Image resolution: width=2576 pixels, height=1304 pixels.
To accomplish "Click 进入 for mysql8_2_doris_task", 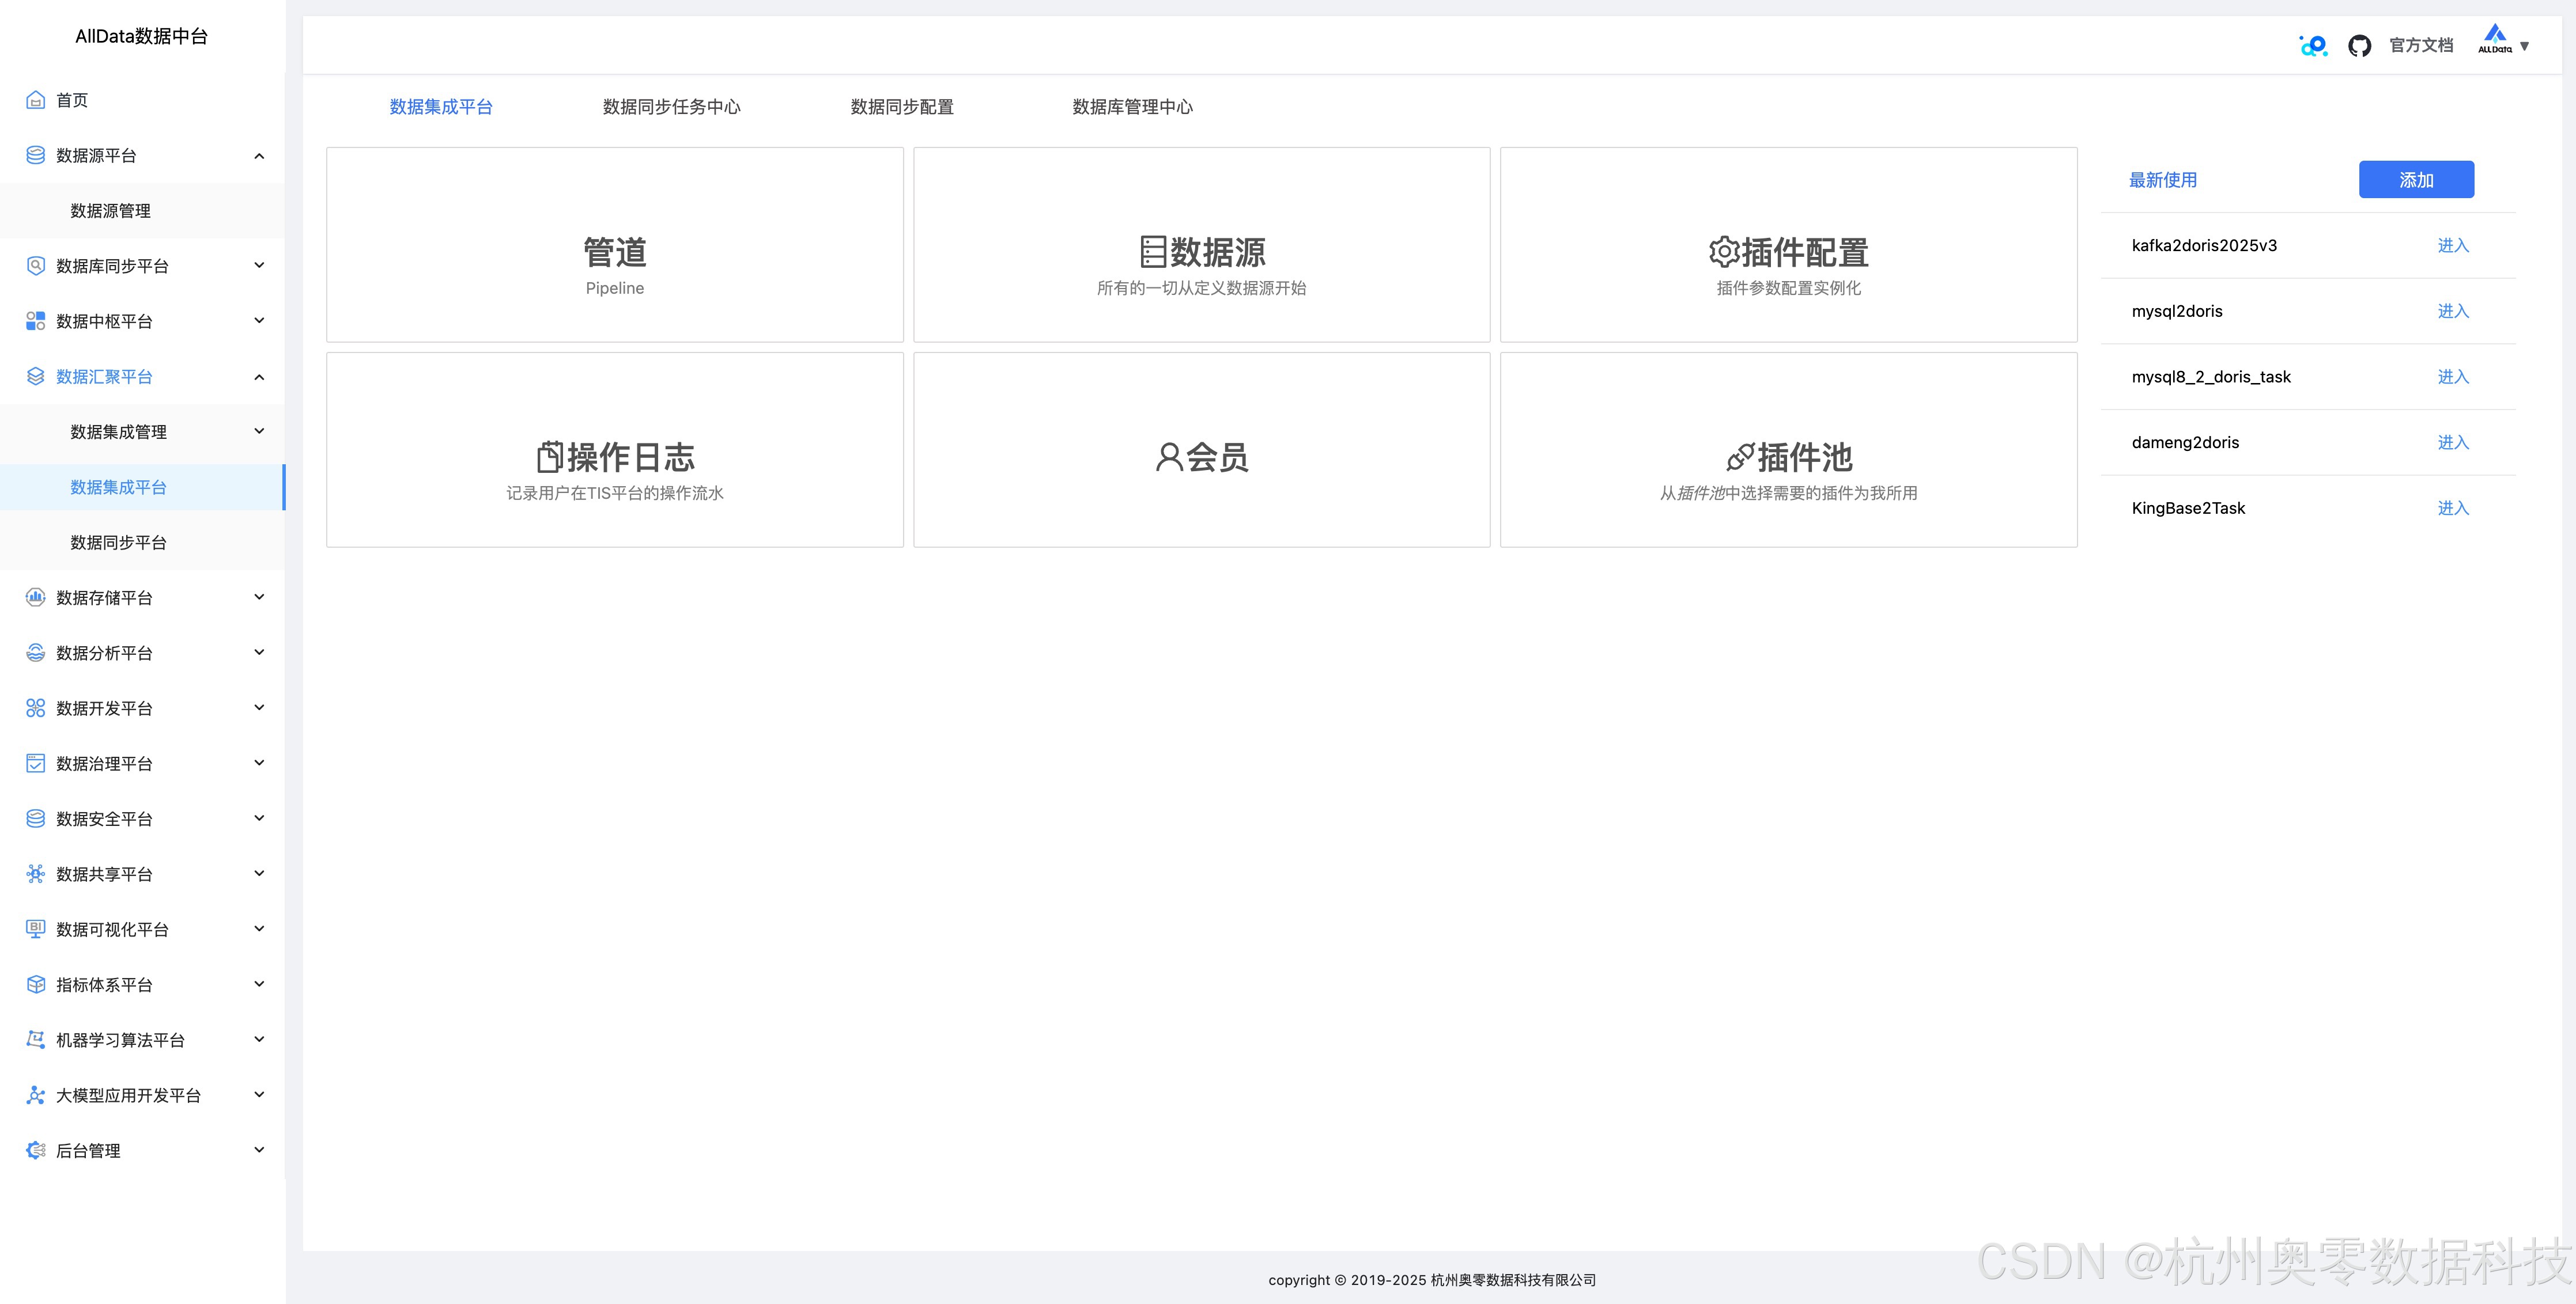I will click(x=2453, y=377).
